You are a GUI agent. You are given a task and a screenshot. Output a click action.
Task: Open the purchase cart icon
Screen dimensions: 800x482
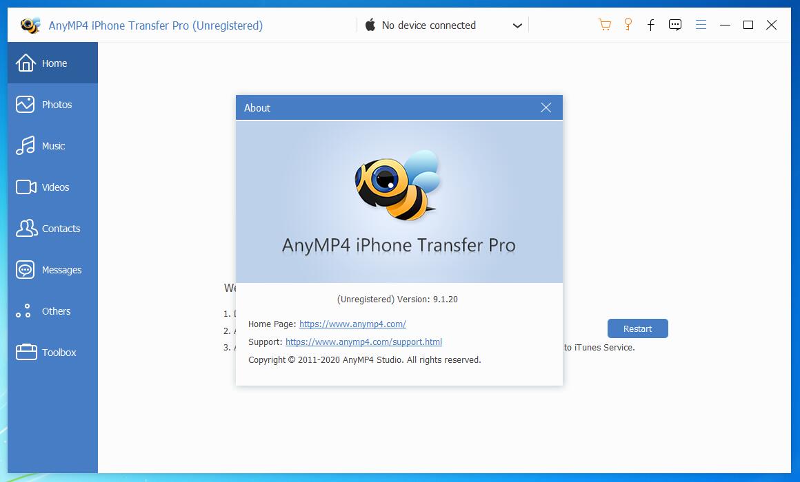pos(604,24)
